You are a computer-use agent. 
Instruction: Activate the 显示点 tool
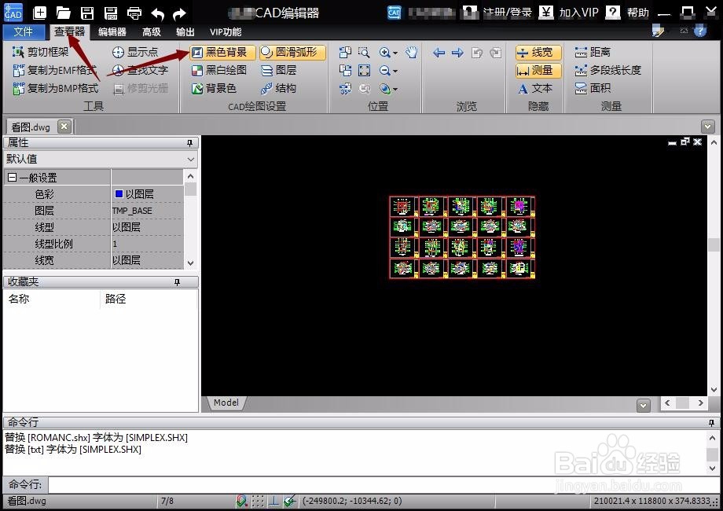pyautogui.click(x=135, y=52)
